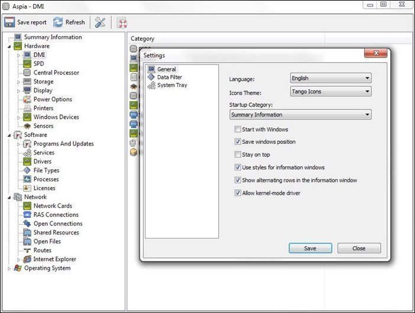Enable the Stay on top checkbox
This screenshot has height=313, width=415.
tap(238, 154)
